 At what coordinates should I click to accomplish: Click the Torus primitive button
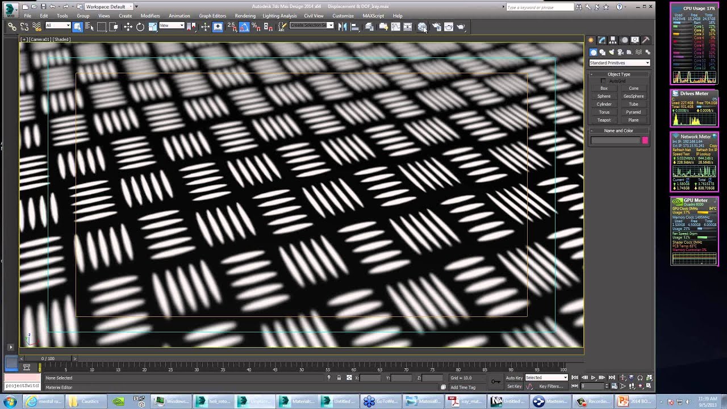(x=604, y=112)
